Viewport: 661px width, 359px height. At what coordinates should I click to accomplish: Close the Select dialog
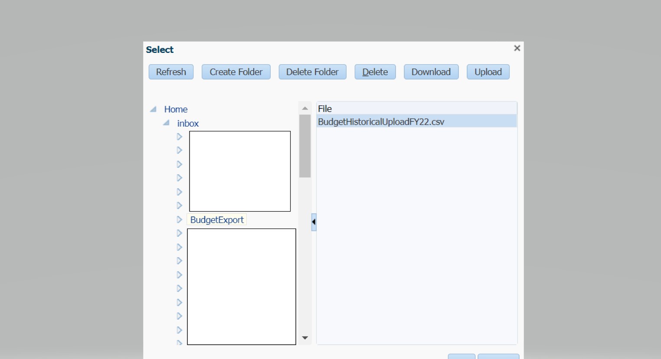(x=517, y=48)
